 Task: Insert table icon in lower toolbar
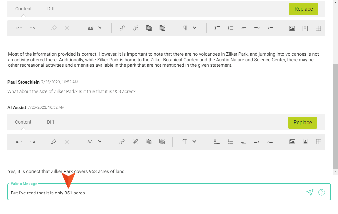319,142
